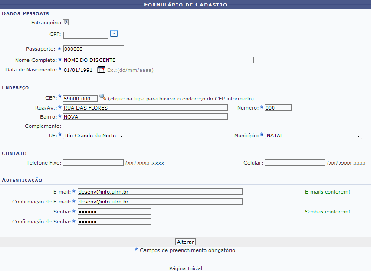Viewport: 371px width, 271px height.
Task: Click the magnifying glass to search CEP
Action: tap(102, 97)
